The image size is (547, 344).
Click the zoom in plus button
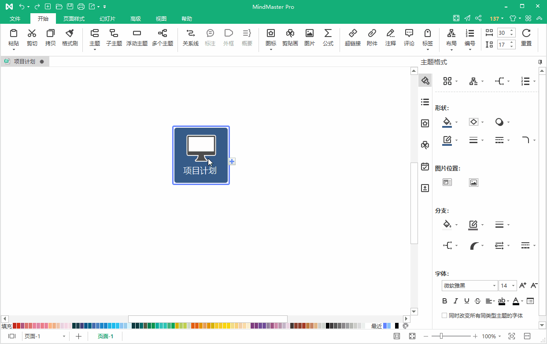475,337
